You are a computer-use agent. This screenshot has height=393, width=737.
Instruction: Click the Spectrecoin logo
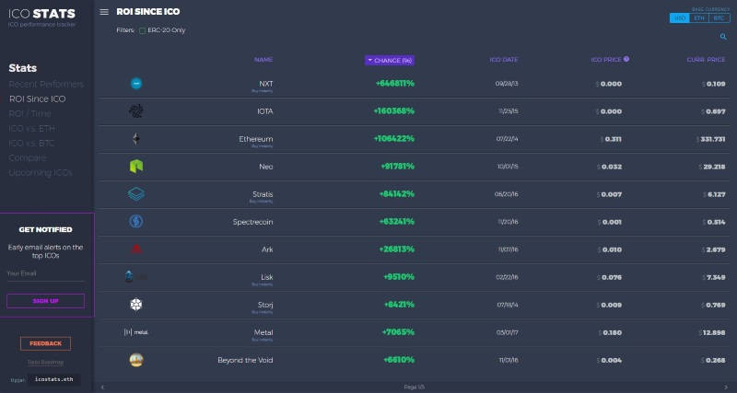(136, 222)
